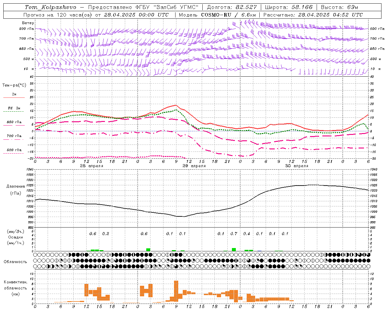This screenshot has width=386, height=309.
Task: Click the elevation text Высота: 69м
Action: pos(340,7)
